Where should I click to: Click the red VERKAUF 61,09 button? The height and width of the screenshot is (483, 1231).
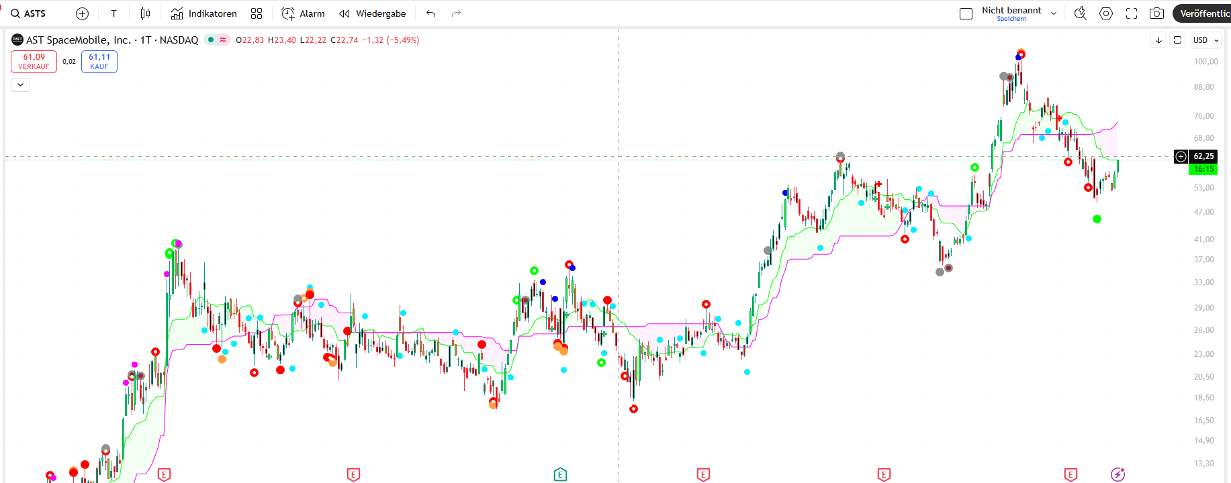pyautogui.click(x=34, y=62)
